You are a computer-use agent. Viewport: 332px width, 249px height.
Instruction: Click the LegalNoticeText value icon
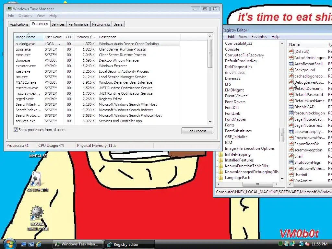[x=291, y=125]
